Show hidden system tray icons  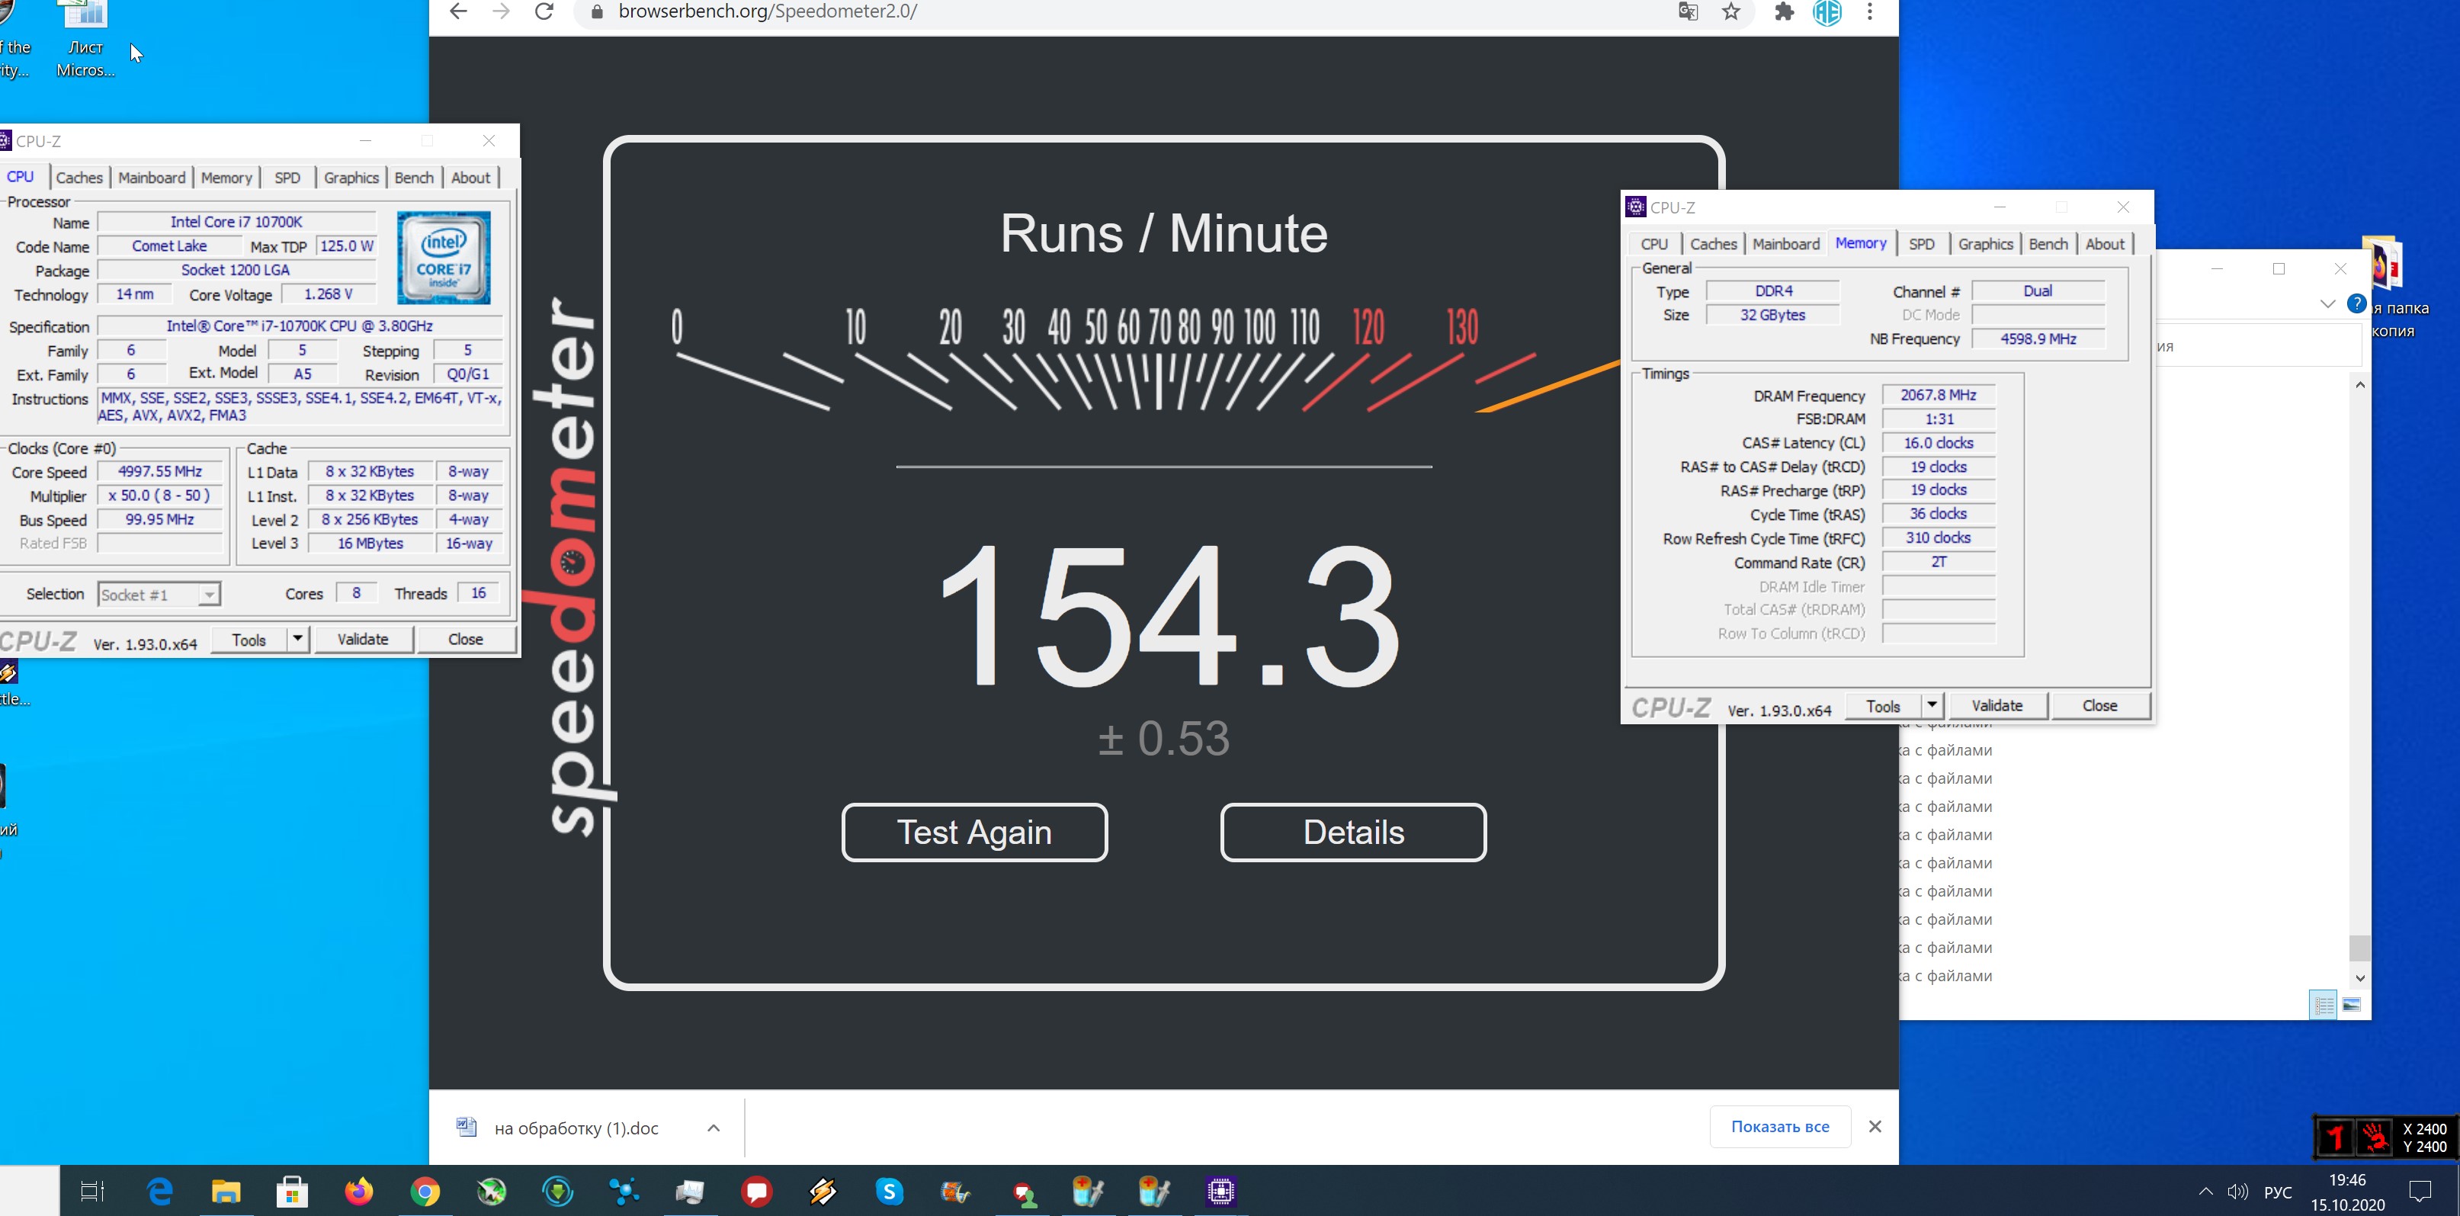point(2205,1191)
